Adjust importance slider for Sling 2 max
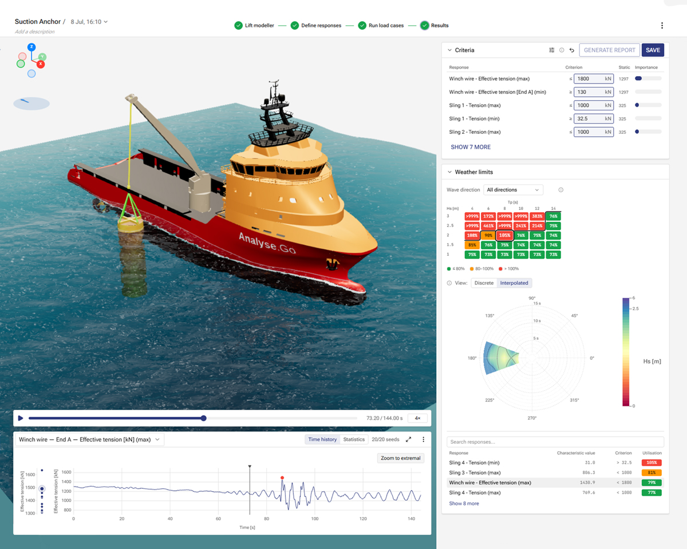This screenshot has width=687, height=549. [x=648, y=132]
